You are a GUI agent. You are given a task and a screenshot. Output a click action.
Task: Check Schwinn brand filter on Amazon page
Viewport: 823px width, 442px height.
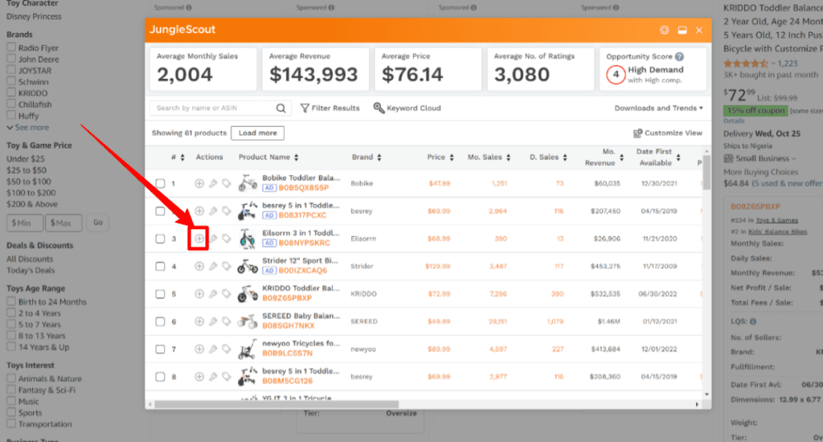pos(11,81)
